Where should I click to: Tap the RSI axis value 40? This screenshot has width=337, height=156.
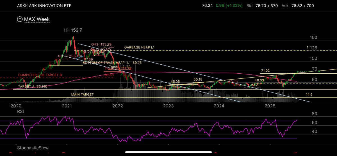coord(314,131)
